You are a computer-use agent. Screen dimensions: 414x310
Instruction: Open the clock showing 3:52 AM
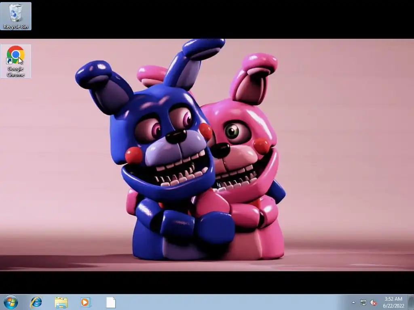(x=393, y=302)
